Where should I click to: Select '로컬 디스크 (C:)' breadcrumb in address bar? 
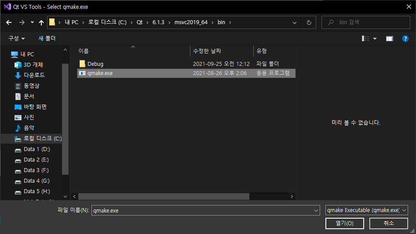point(107,22)
